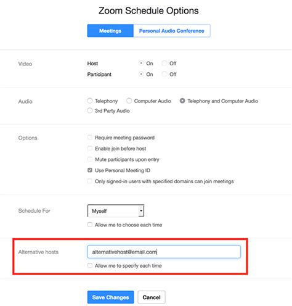Image resolution: width=292 pixels, height=306 pixels.
Task: Open the Personal Audio Conference tab
Action: (172, 31)
